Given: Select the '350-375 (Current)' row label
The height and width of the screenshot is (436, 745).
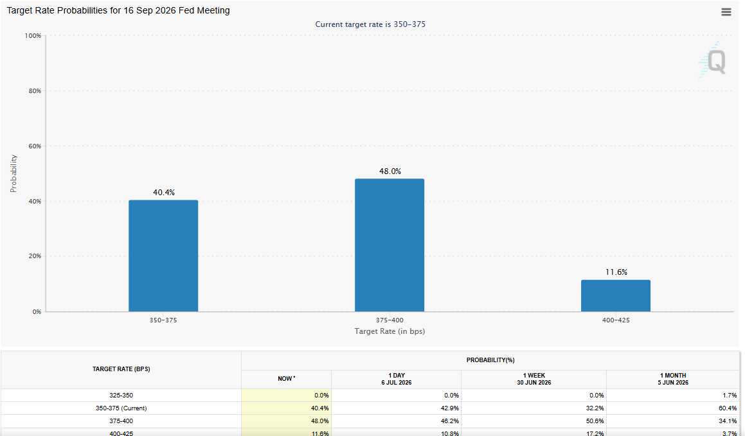Looking at the screenshot, I should [x=121, y=408].
